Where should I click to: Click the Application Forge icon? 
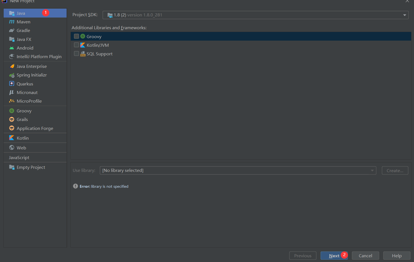click(12, 128)
